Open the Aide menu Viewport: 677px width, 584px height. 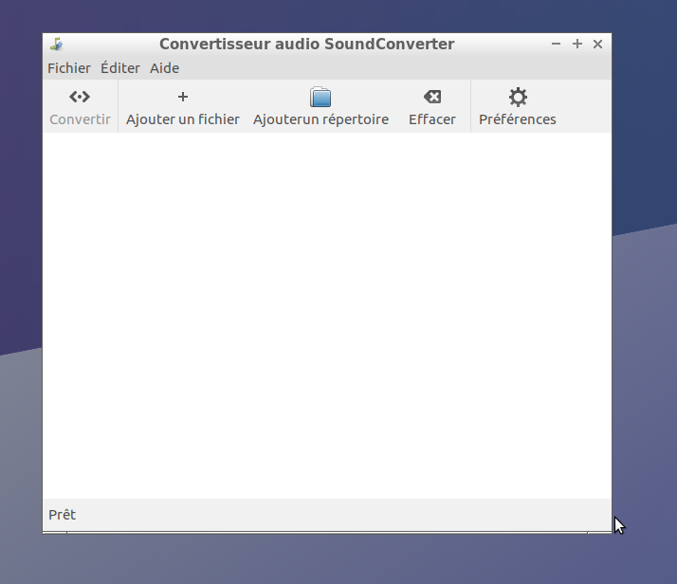pos(164,68)
